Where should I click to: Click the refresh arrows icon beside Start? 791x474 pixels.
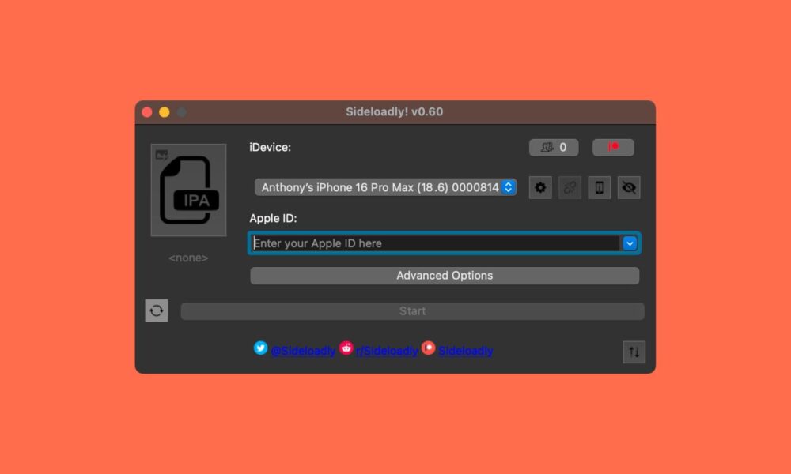(157, 310)
